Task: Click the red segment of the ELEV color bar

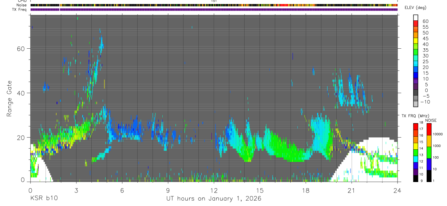Action: click(x=416, y=23)
